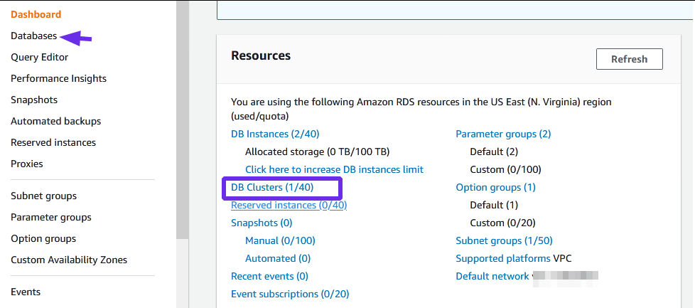Select Proxies in the navigation

pos(27,164)
